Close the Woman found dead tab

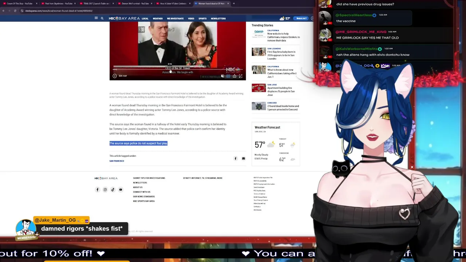pos(228,3)
